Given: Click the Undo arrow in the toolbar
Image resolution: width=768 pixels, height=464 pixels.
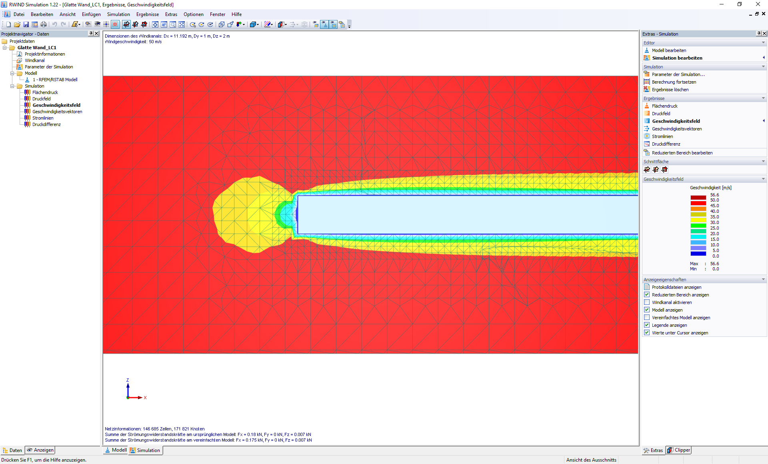Looking at the screenshot, I should coord(55,24).
